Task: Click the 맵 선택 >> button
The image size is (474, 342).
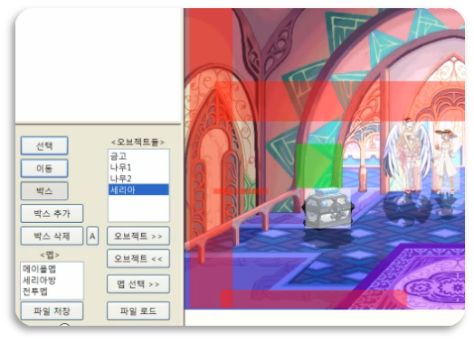Action: [138, 283]
